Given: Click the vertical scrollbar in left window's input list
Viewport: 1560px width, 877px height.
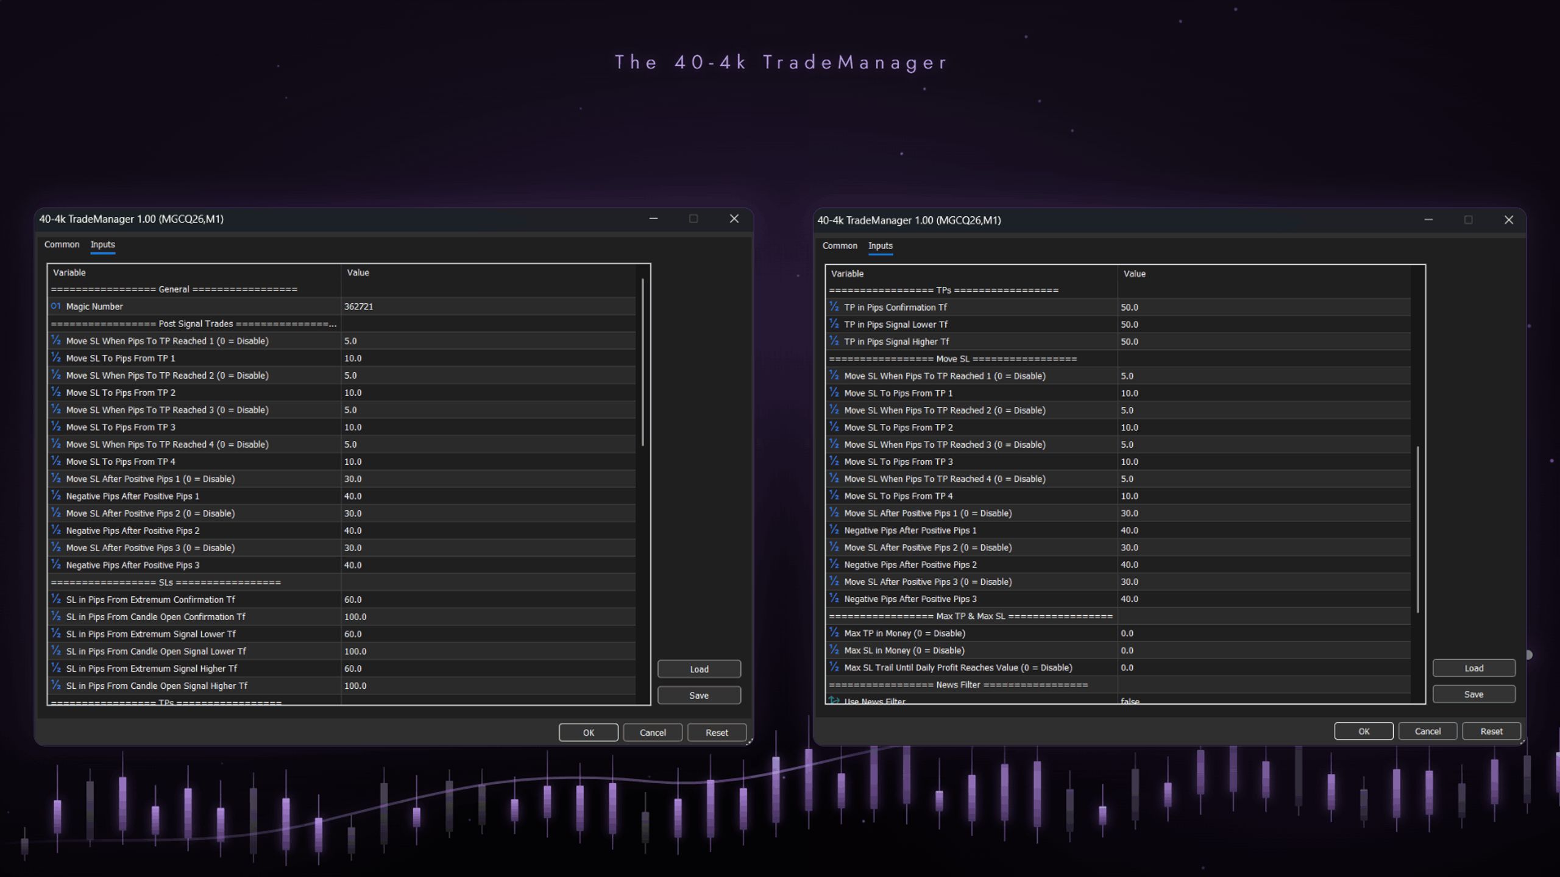Looking at the screenshot, I should [643, 362].
